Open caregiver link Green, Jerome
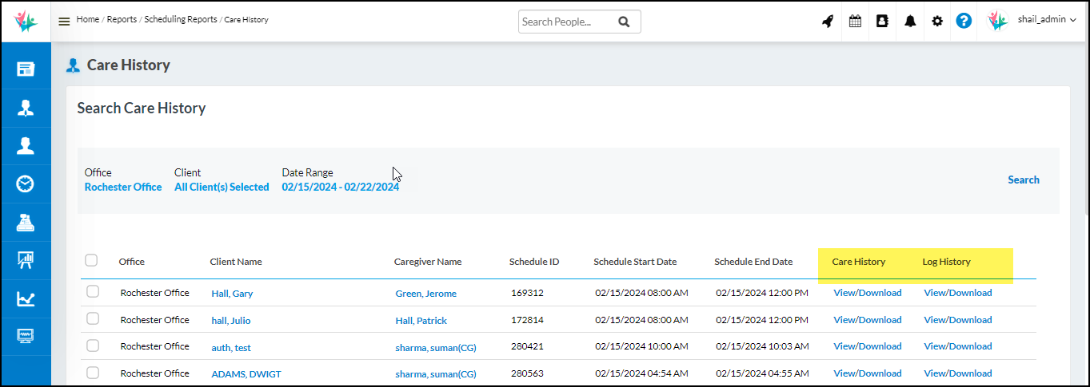The height and width of the screenshot is (387, 1090). pyautogui.click(x=425, y=294)
